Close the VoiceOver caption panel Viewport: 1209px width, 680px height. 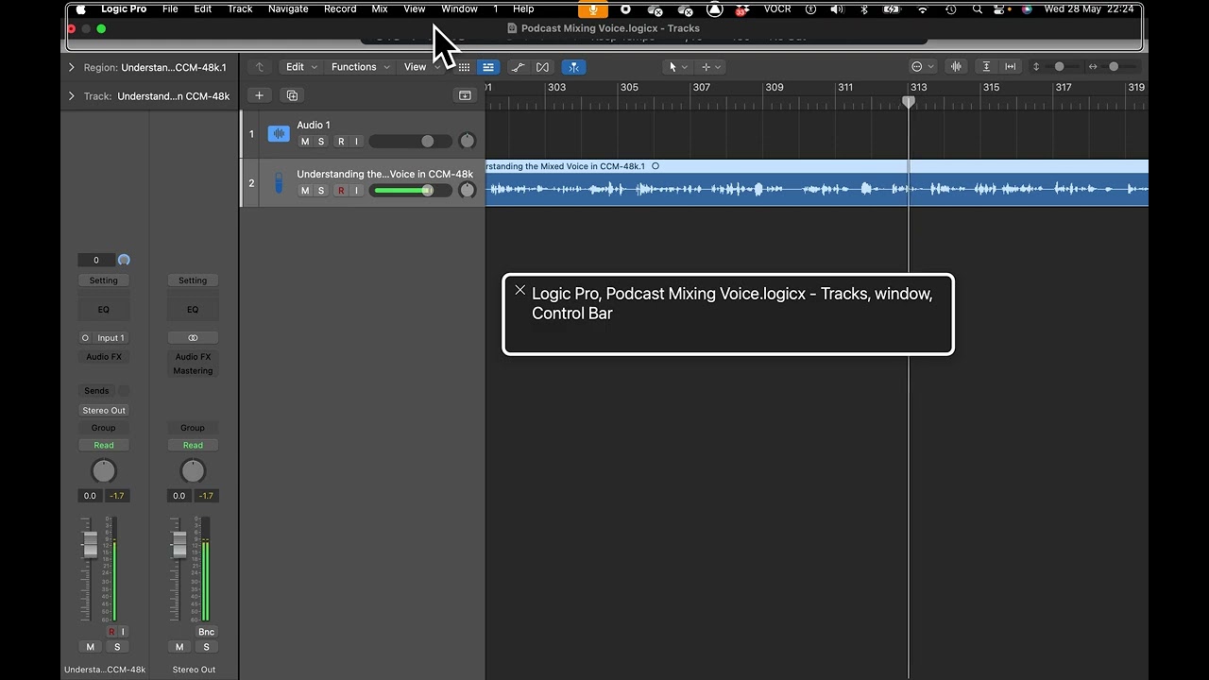click(x=519, y=291)
